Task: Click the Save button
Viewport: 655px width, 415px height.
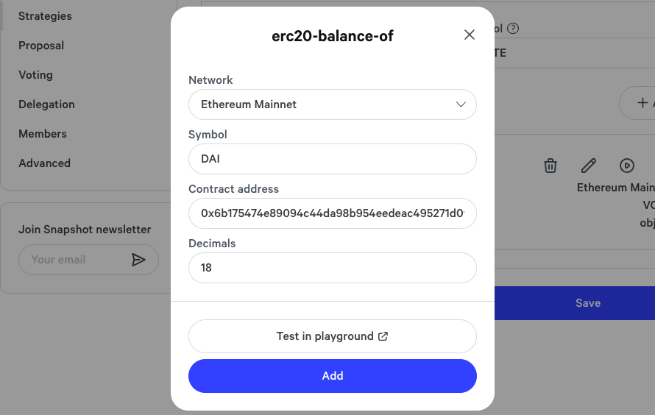Action: (x=587, y=303)
